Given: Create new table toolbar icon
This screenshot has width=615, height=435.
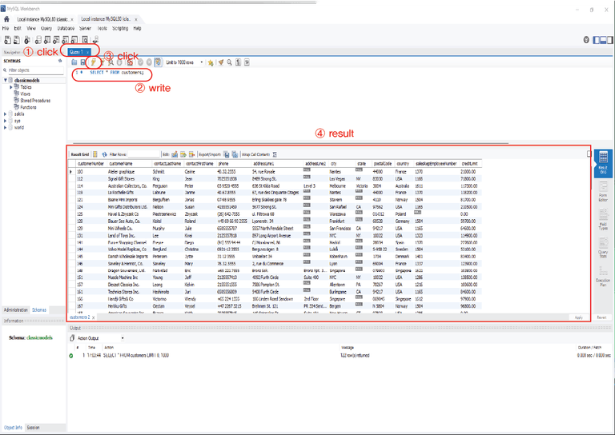Looking at the screenshot, I should click(x=47, y=40).
